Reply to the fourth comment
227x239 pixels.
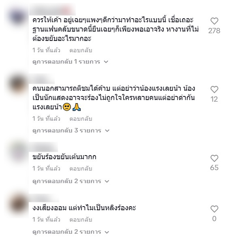(81, 220)
